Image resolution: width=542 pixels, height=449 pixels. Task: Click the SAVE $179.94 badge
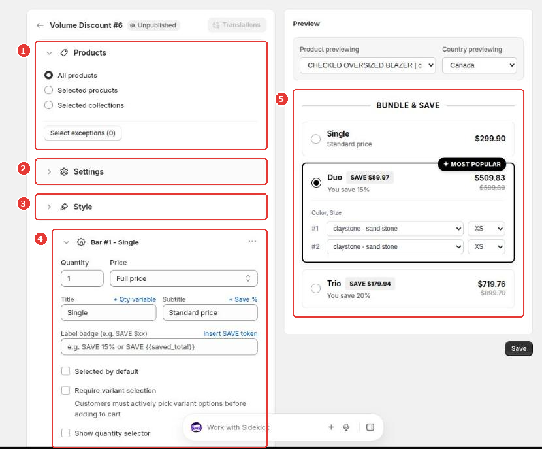(x=370, y=284)
